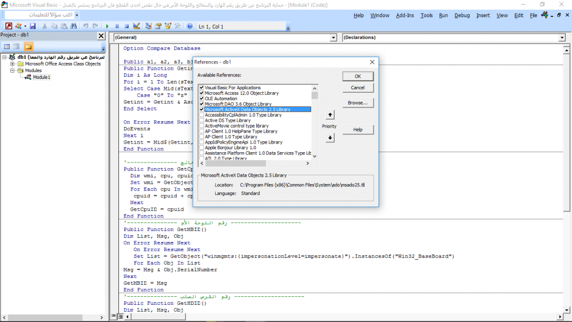Toggle Design Mode icon
This screenshot has width=572, height=322.
(x=137, y=26)
